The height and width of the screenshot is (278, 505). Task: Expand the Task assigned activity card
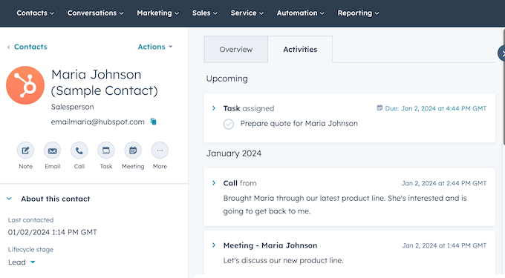click(214, 108)
